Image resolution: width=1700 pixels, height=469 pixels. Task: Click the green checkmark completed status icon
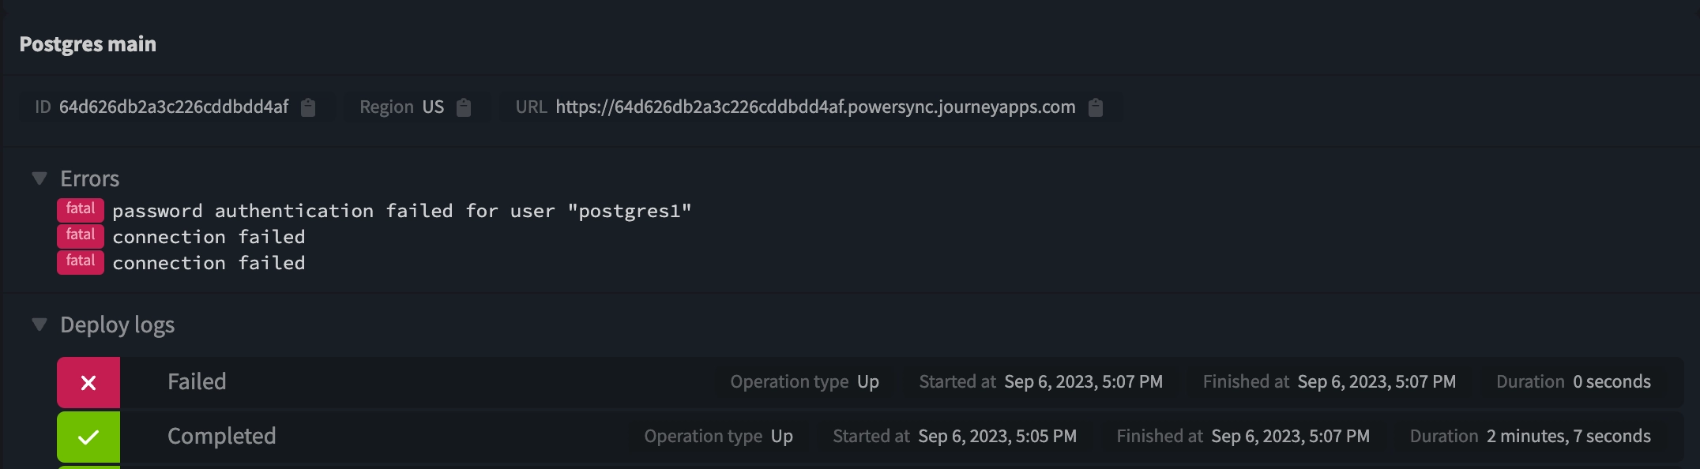[88, 437]
